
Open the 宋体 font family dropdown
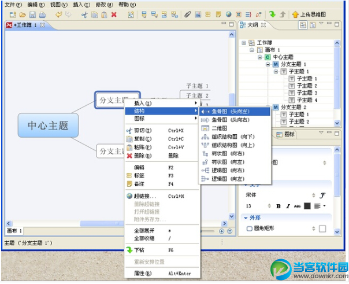coord(313,196)
